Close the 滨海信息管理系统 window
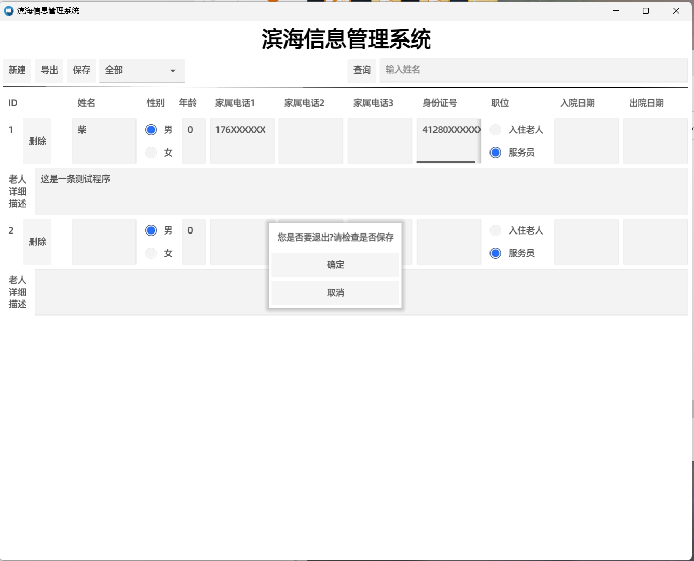The width and height of the screenshot is (694, 561). tap(676, 11)
